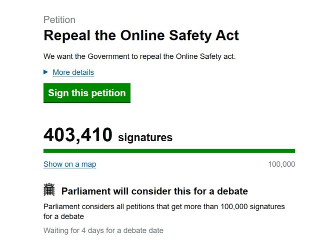Click the green signature progress bar
Image resolution: width=323 pixels, height=241 pixels.
click(169, 151)
